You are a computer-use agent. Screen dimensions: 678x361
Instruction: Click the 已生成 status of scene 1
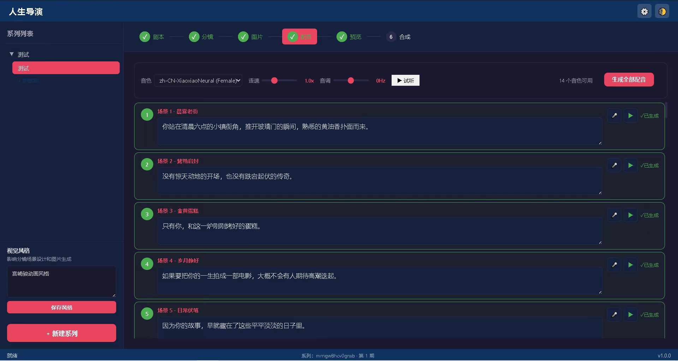pos(650,116)
